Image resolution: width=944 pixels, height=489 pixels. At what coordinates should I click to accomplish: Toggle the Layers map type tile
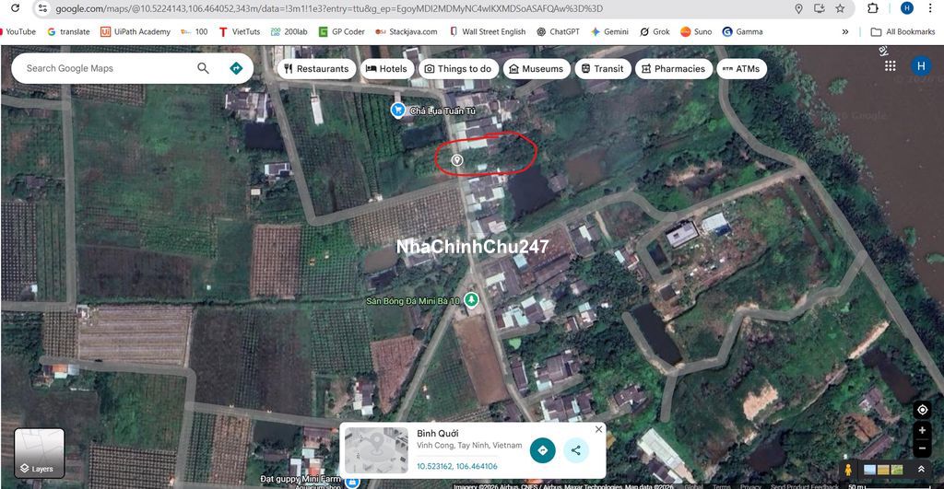pyautogui.click(x=40, y=452)
